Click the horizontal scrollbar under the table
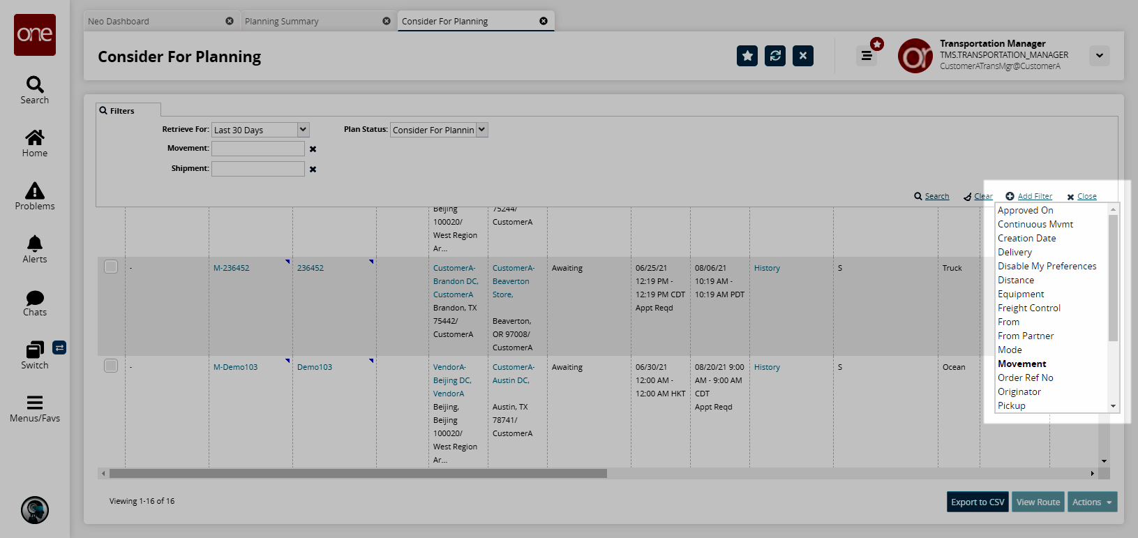 [358, 474]
